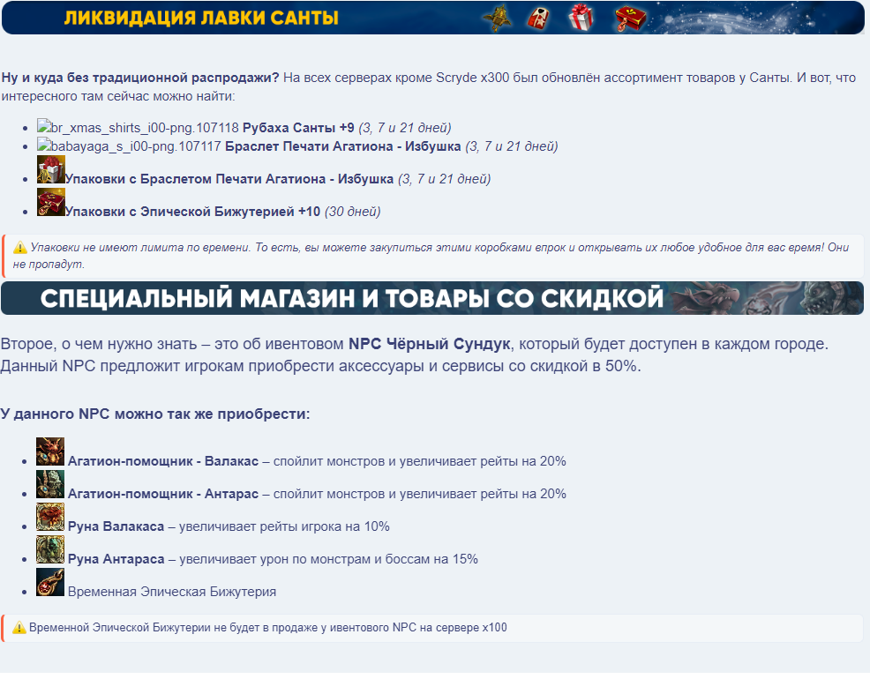Click the Agathion bracelet package gift icon
870x679 pixels.
tap(50, 170)
